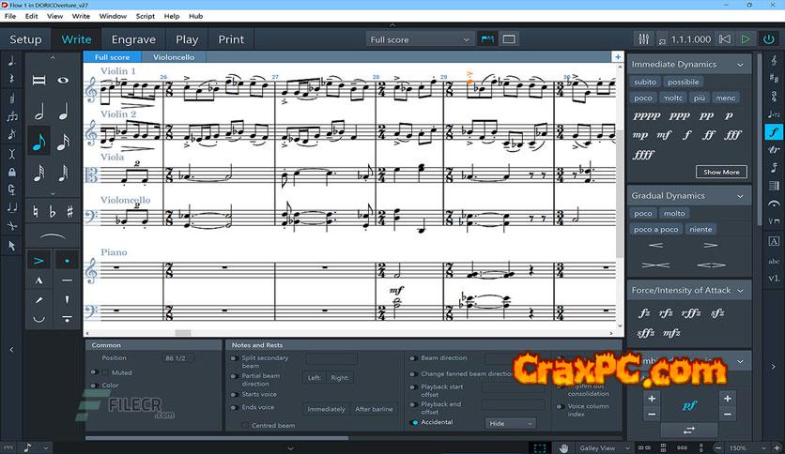Click the accent articulation button
Screen dimensions: 785x454
pos(38,259)
